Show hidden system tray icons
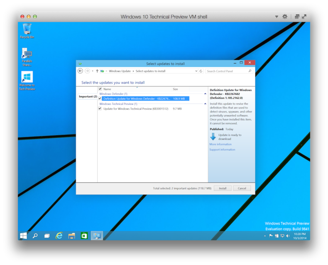Screen dimensions: 328x265 pyautogui.click(x=265, y=236)
